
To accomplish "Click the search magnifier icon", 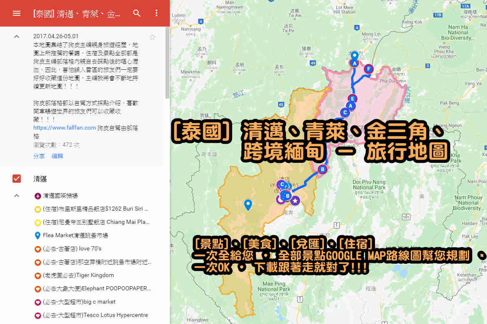I will click(x=137, y=13).
